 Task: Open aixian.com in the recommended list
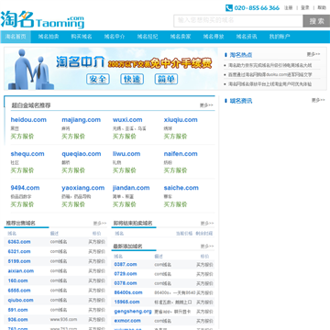[21, 270]
